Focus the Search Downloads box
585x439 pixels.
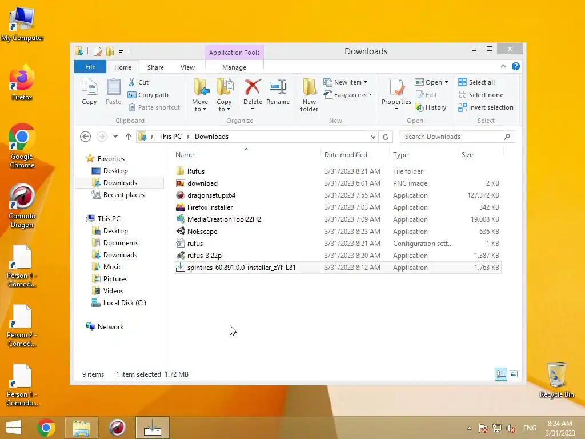[458, 137]
